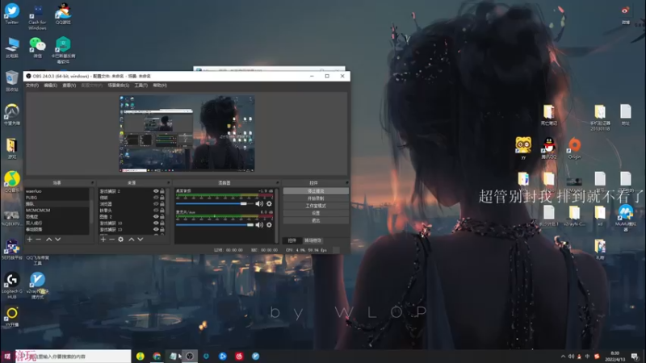Open the QQ游戏 desktop shortcut
This screenshot has width=646, height=363.
point(63,14)
